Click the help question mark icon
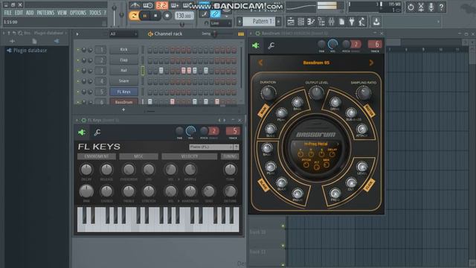 point(441,7)
